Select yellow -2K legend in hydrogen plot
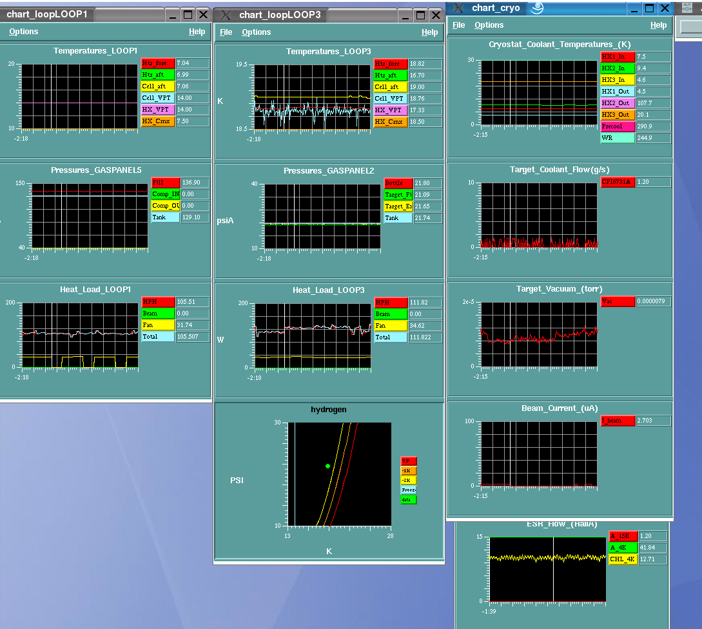This screenshot has height=629, width=702. coord(409,480)
